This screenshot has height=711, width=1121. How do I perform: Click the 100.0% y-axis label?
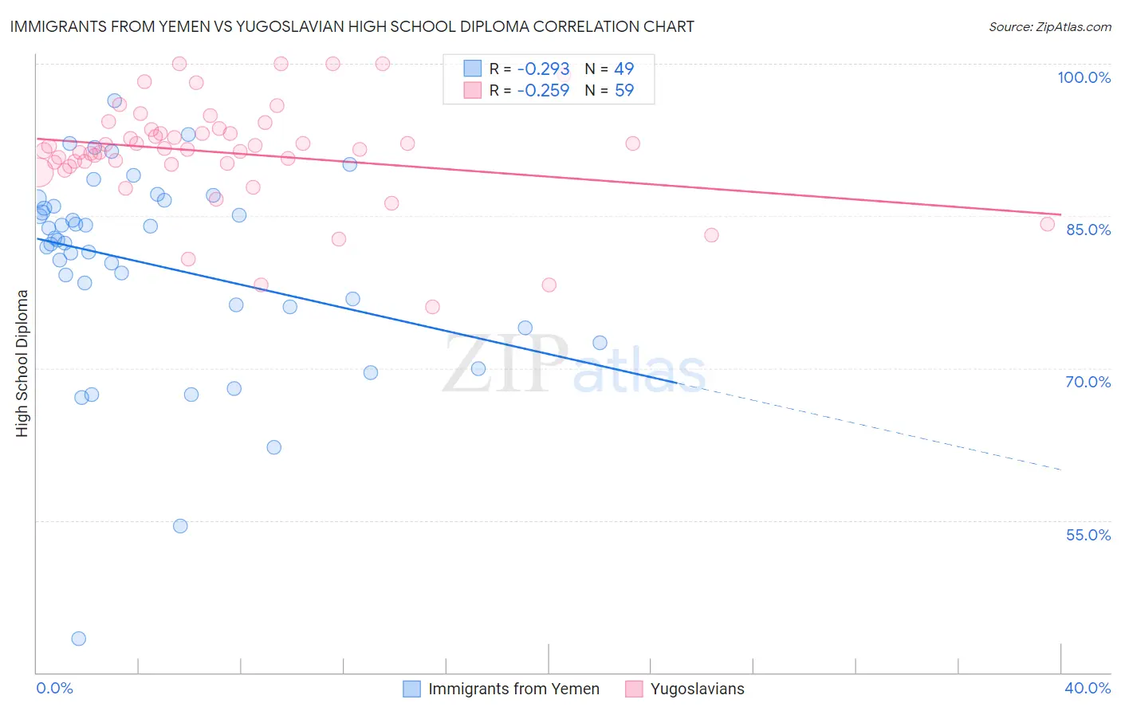(x=1084, y=77)
